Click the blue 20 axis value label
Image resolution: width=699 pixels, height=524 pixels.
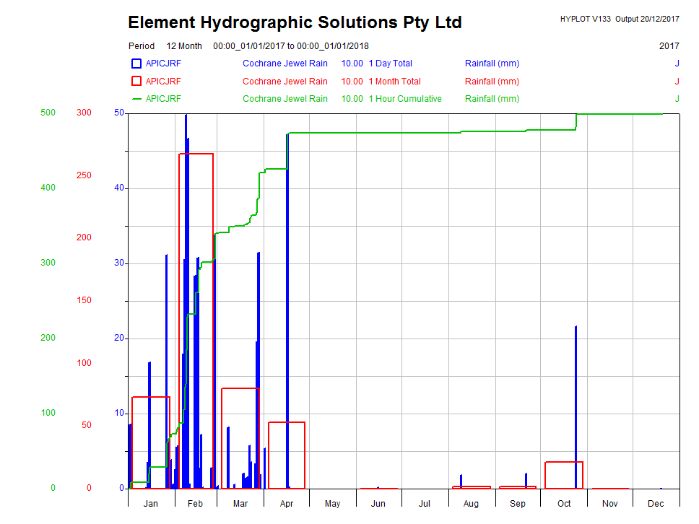[119, 338]
